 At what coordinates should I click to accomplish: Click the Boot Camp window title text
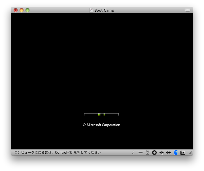point(104,10)
